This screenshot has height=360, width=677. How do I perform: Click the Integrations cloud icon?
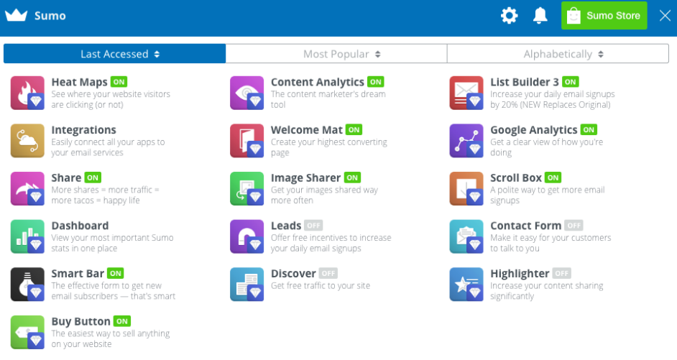pos(27,141)
